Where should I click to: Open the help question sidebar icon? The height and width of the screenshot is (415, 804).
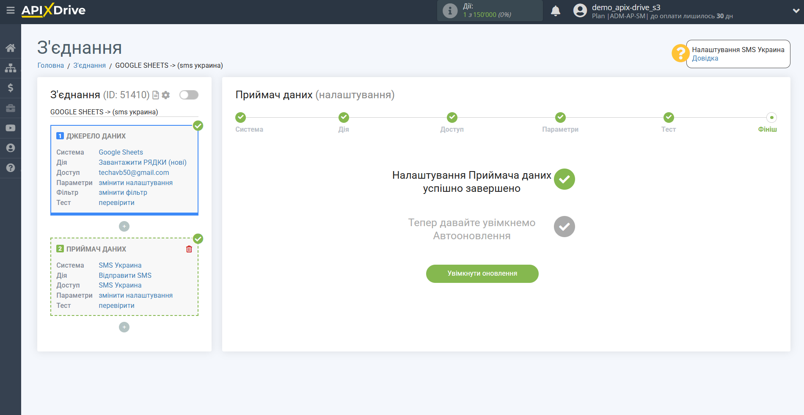[11, 168]
